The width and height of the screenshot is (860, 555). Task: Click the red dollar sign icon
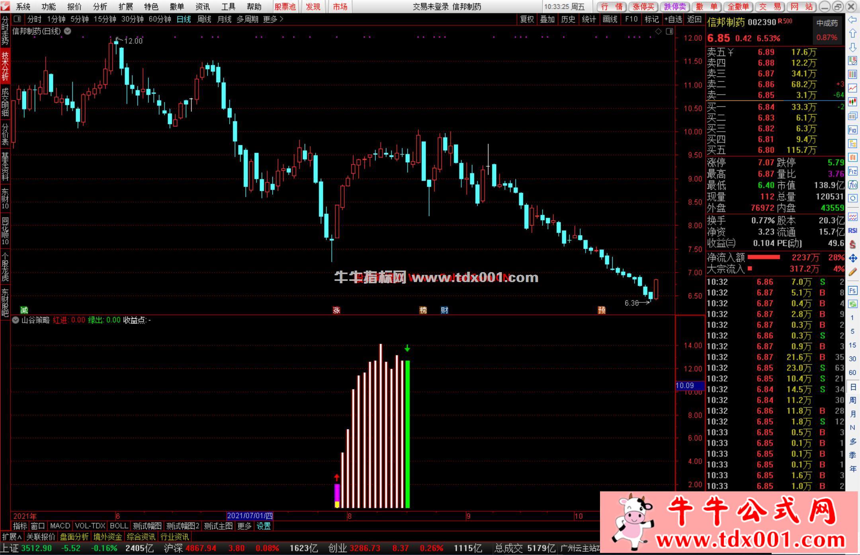[x=852, y=244]
